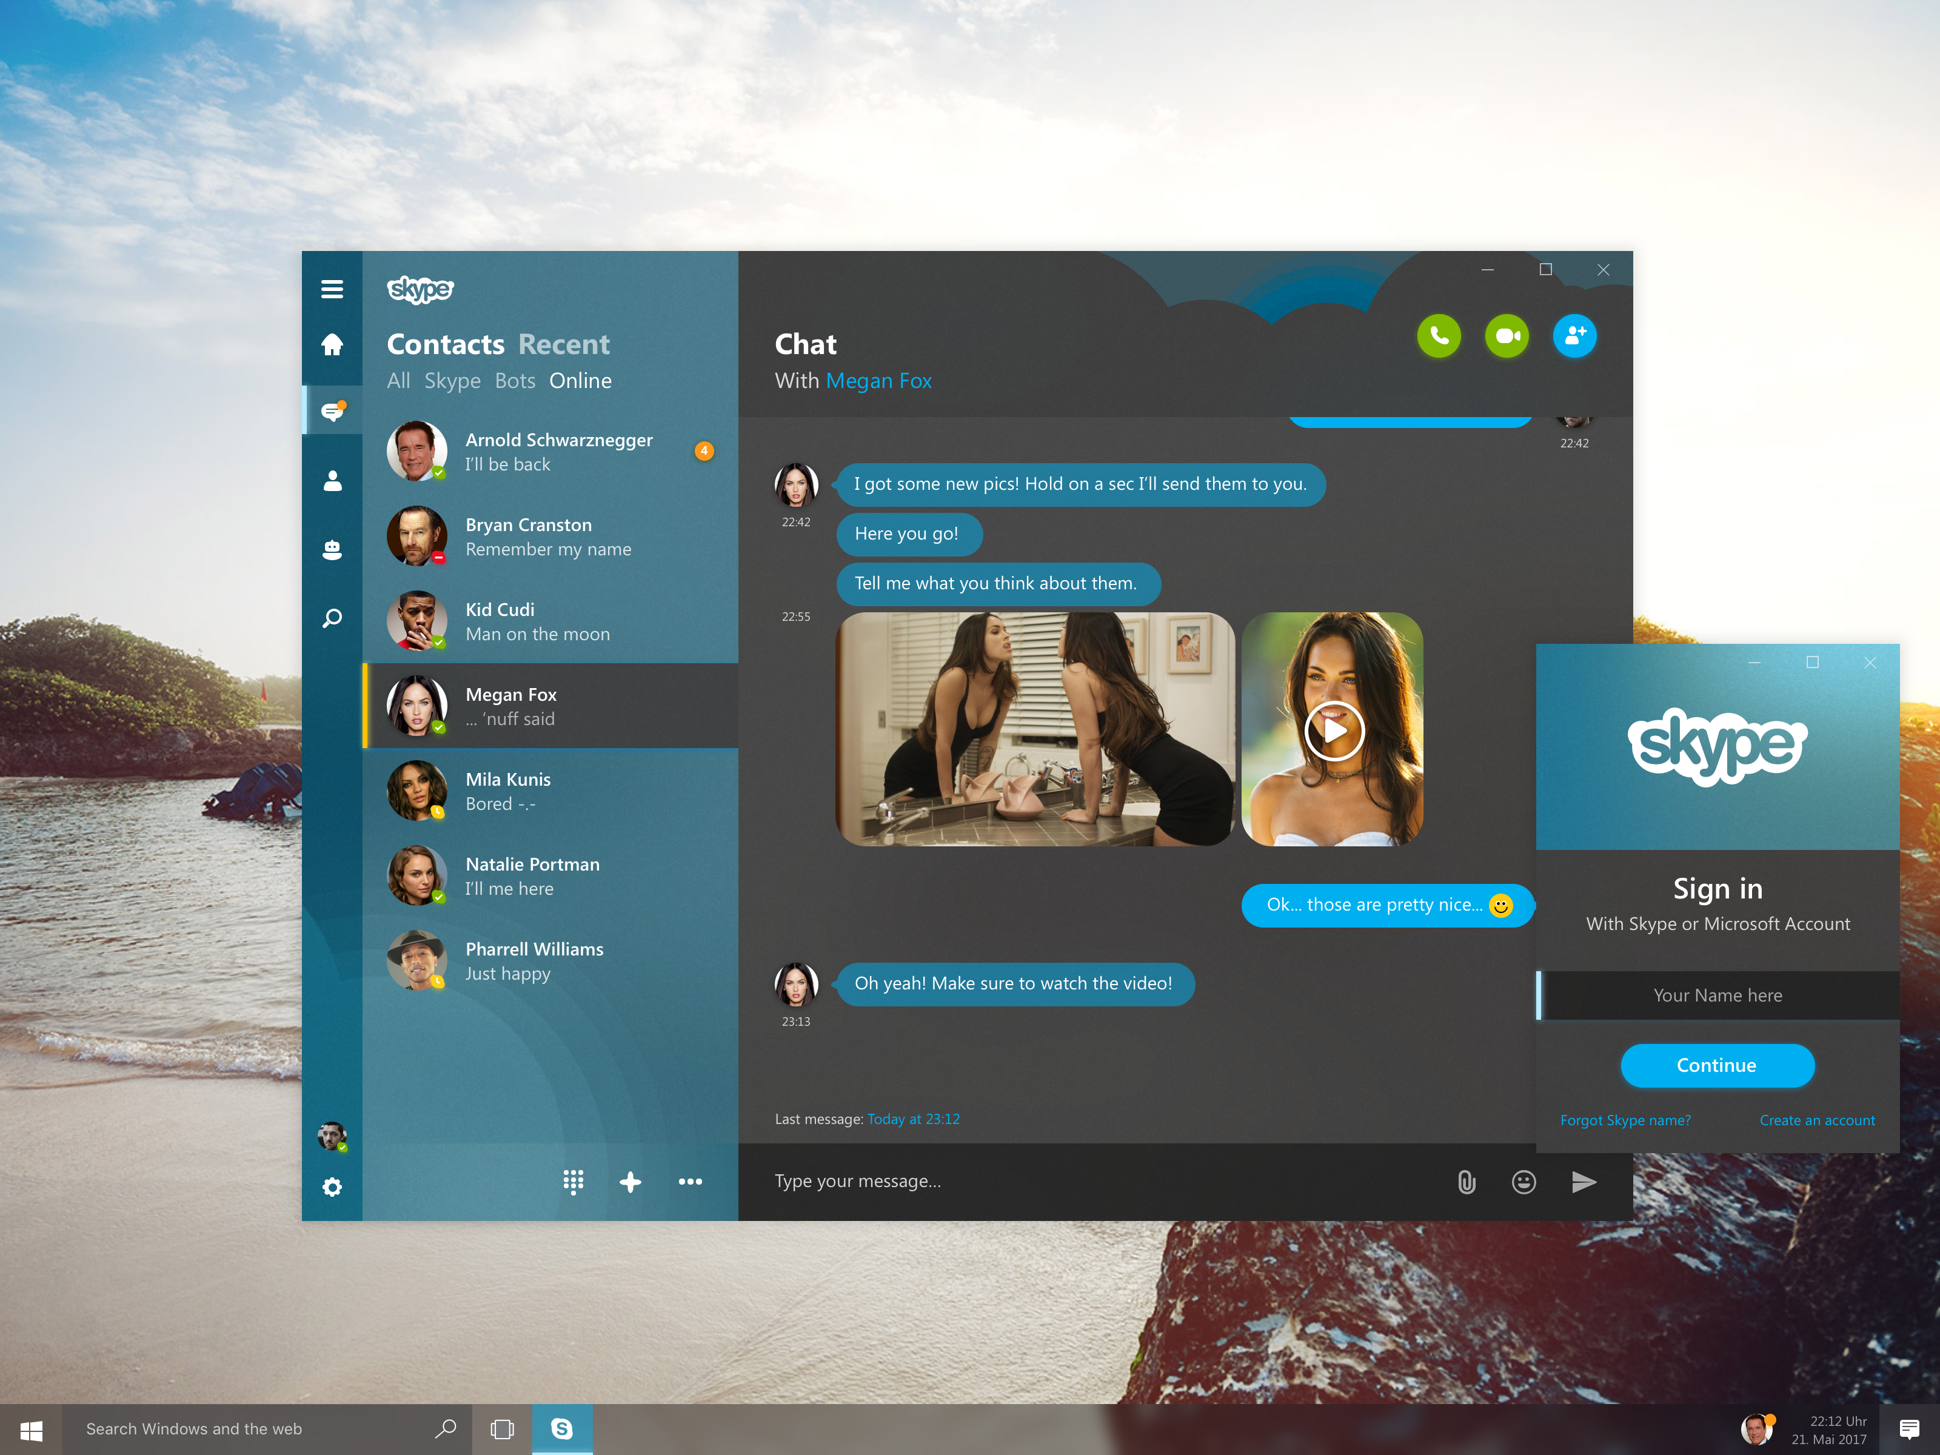Click Continue button on sign-in panel
Screen dimensions: 1940x1455
pyautogui.click(x=1717, y=1065)
